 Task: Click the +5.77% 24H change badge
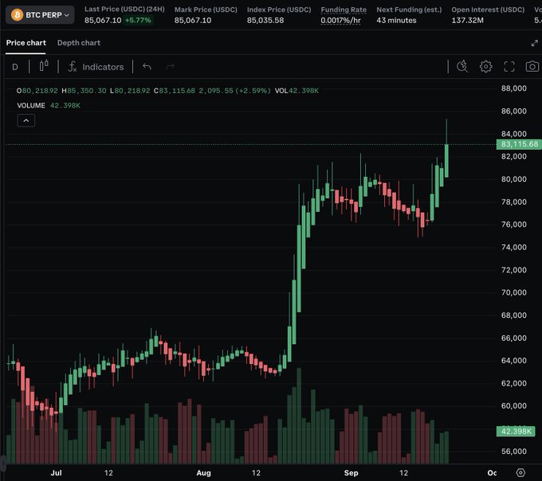point(138,21)
